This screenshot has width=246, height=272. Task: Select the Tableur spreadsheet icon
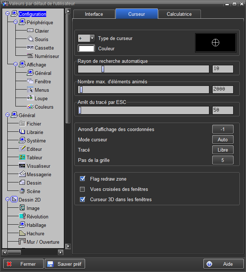coord(22,157)
